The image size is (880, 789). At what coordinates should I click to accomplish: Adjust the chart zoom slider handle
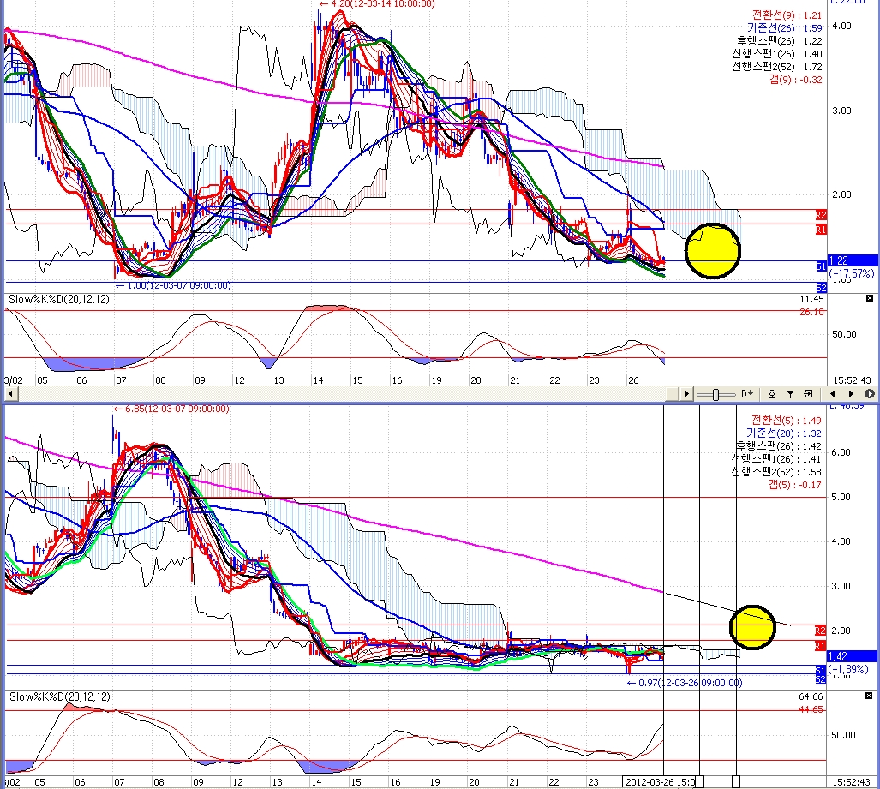click(715, 393)
